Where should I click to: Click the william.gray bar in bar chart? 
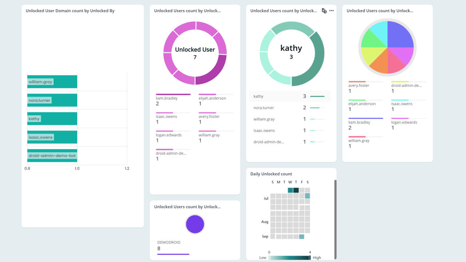point(52,82)
